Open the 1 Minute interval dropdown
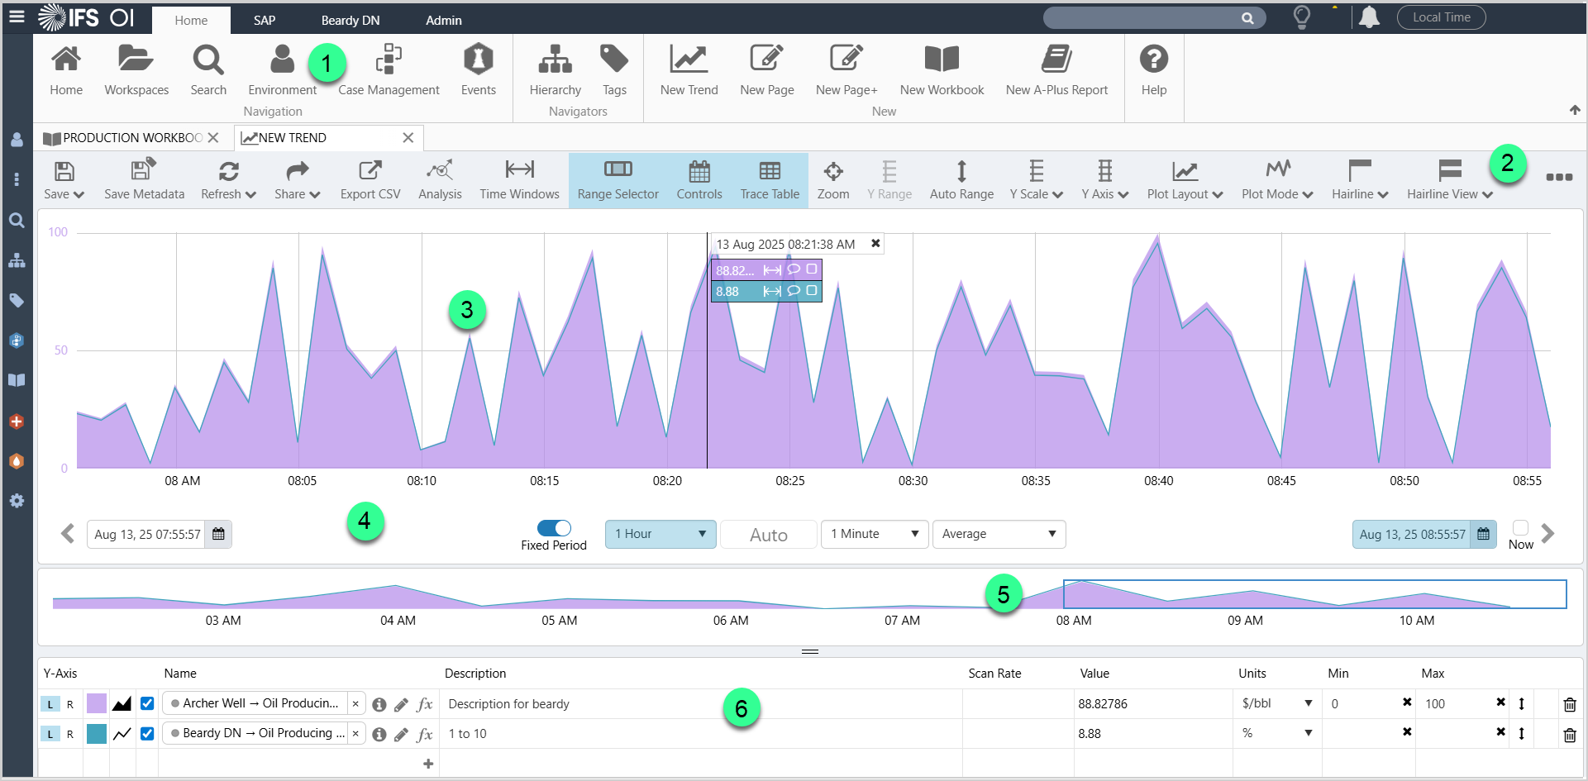This screenshot has height=781, width=1588. click(875, 534)
